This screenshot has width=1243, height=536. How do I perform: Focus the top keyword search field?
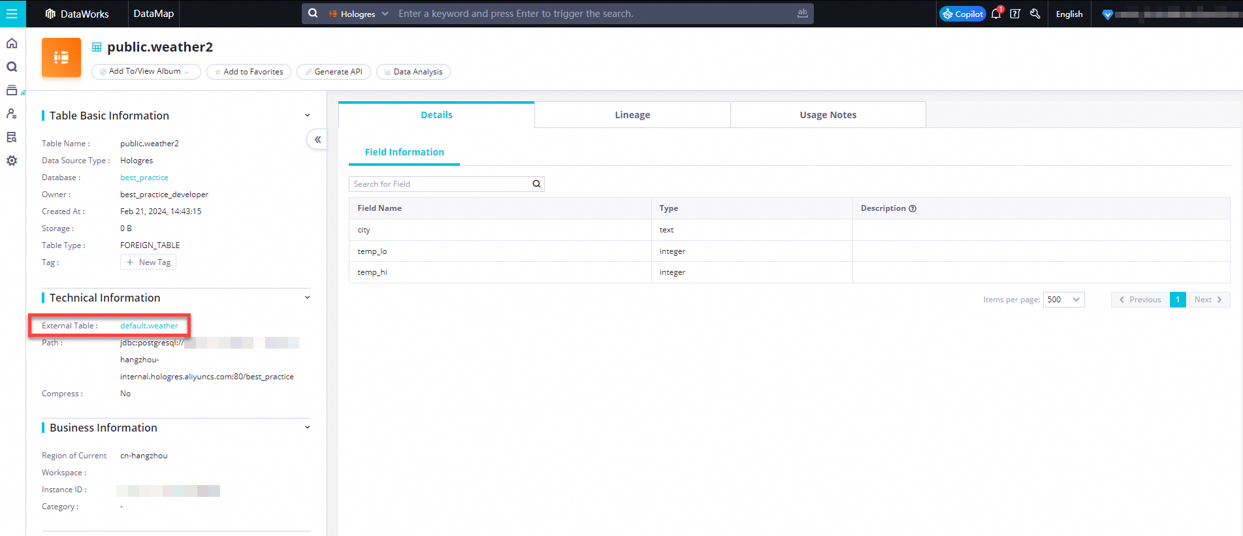point(594,14)
